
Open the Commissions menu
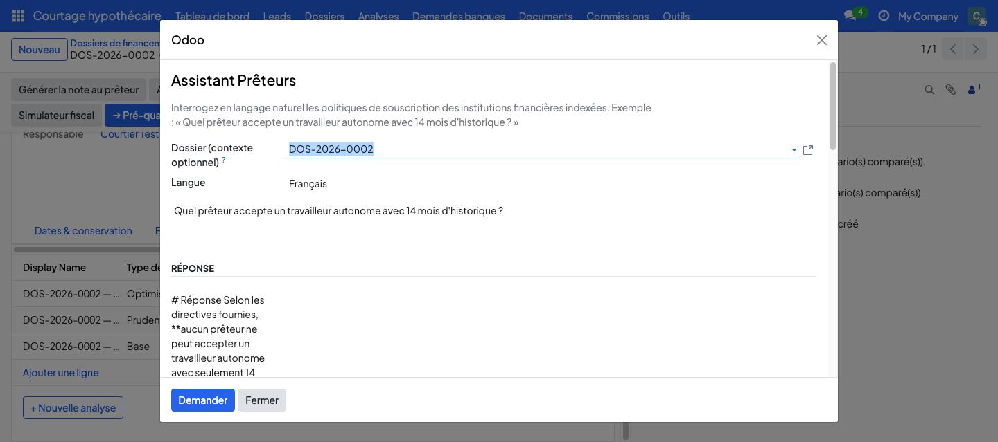pos(618,16)
